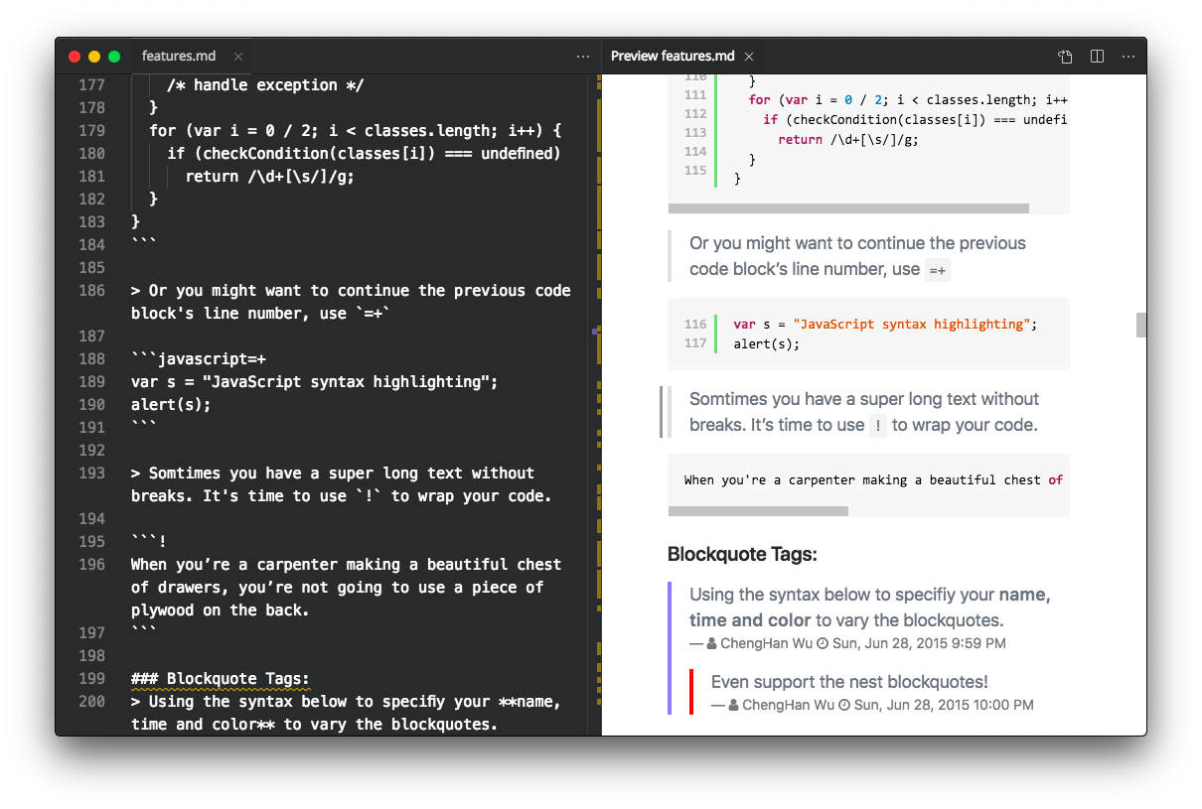The image size is (1202, 809).
Task: Click line number 186 in the editor gutter
Action: click(x=91, y=291)
